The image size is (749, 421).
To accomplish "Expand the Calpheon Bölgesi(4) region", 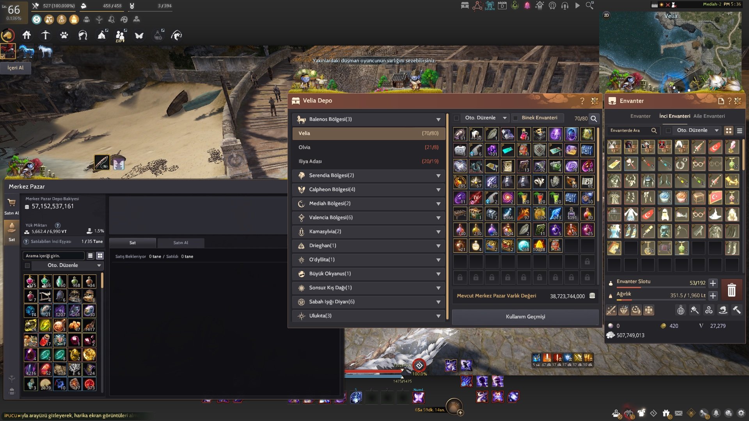I will pos(368,190).
